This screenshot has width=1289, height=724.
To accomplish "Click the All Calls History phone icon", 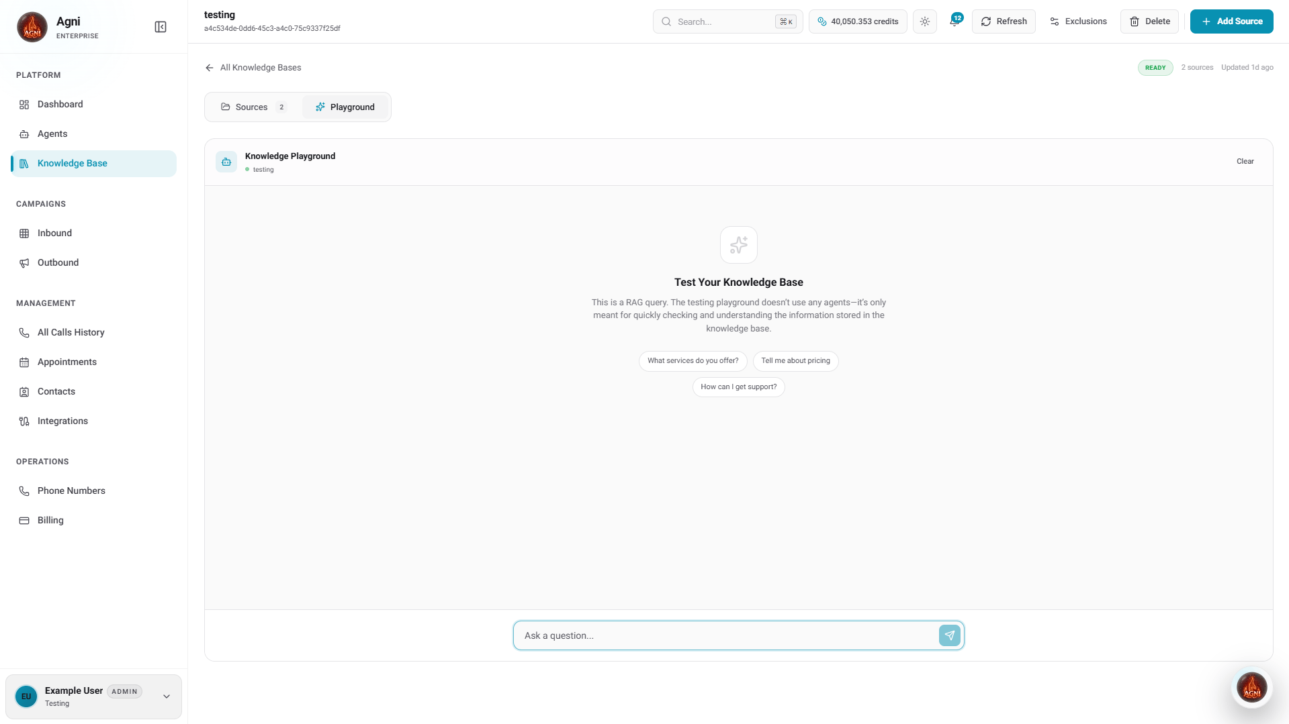I will click(24, 332).
